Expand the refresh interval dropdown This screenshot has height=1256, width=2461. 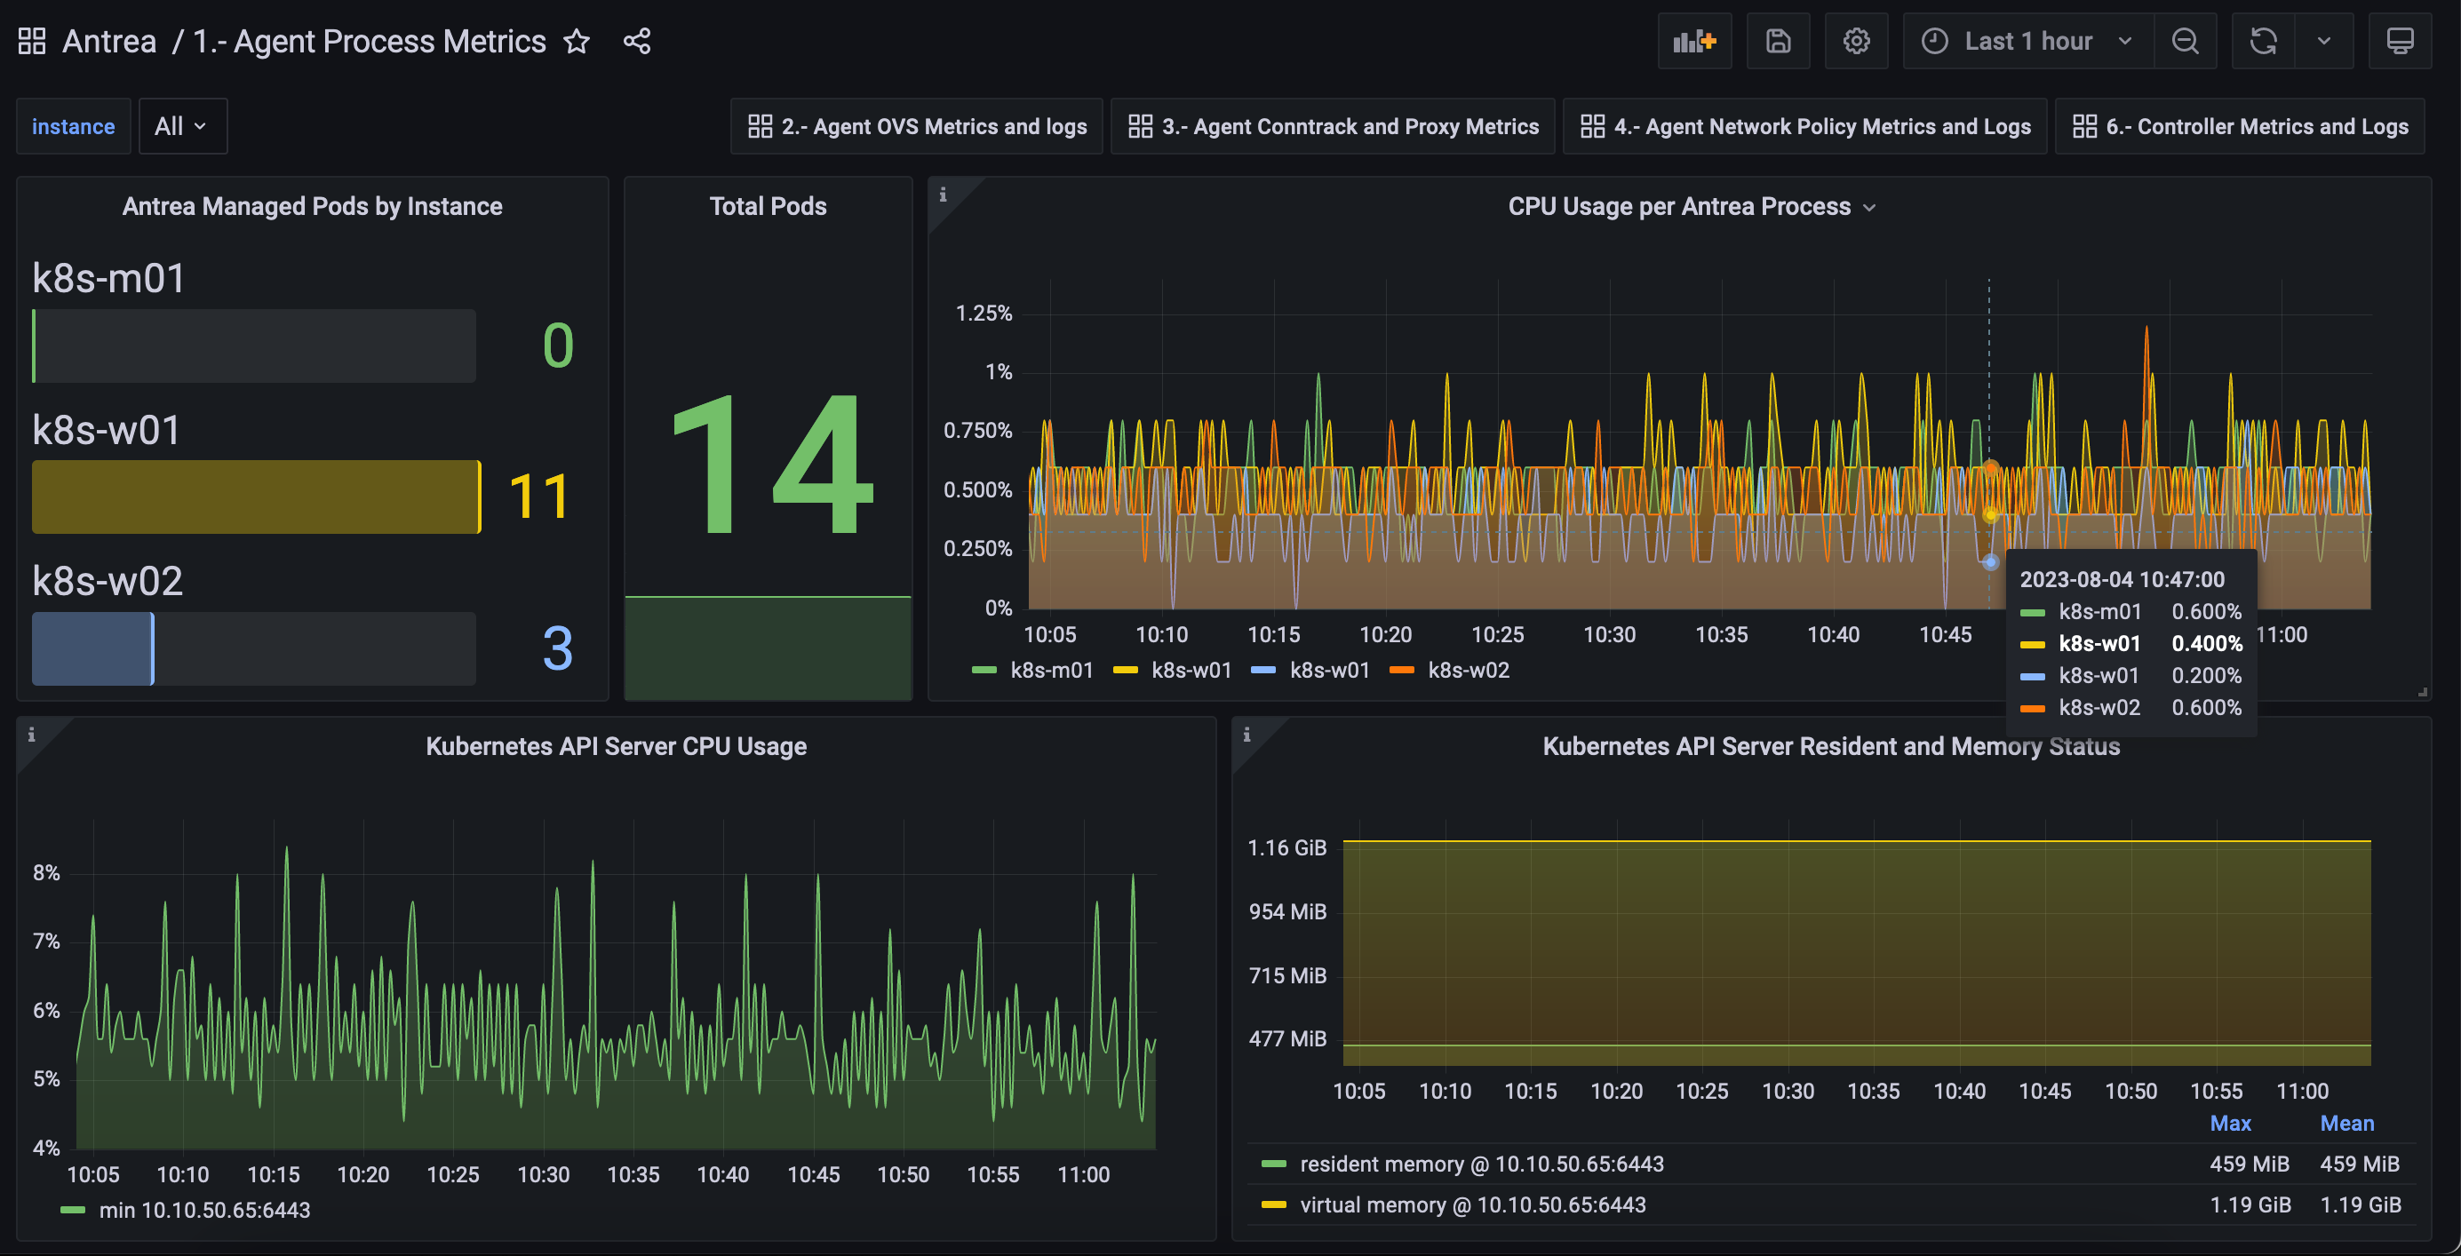(x=2324, y=41)
